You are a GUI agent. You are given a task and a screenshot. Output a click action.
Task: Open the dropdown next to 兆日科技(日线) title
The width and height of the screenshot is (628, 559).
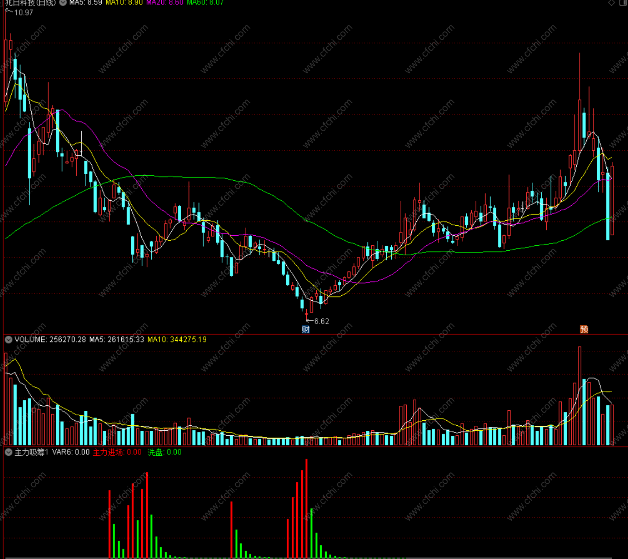(63, 2)
